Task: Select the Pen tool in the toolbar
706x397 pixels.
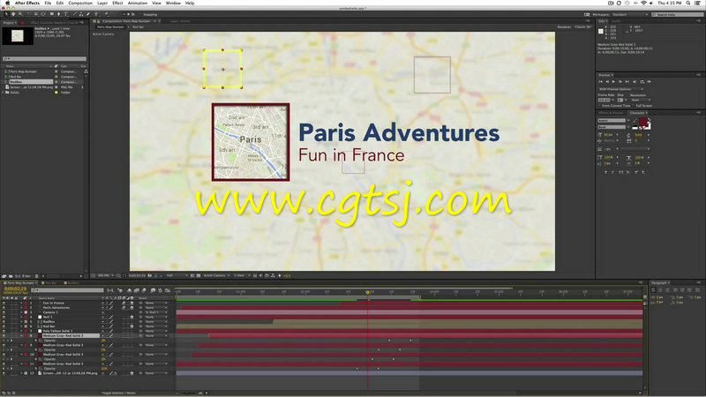Action: click(59, 14)
